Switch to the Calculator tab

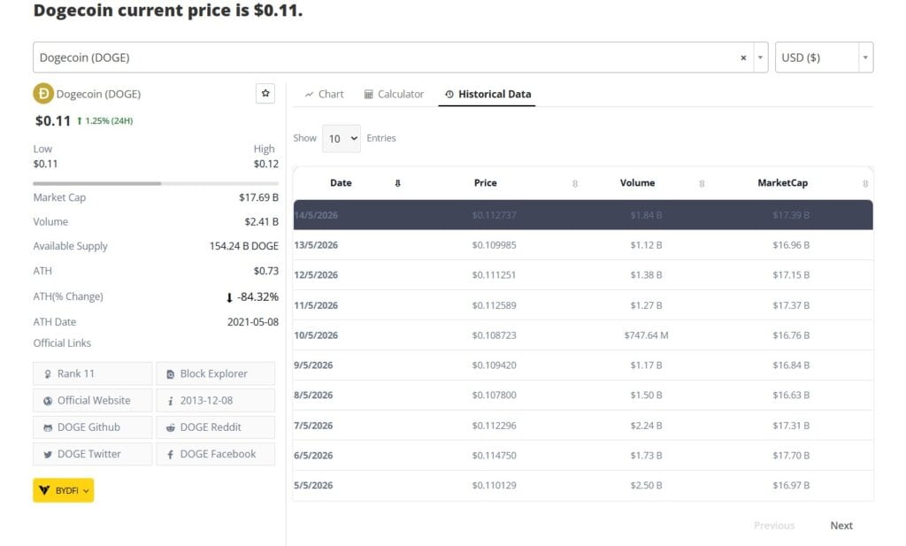point(394,94)
